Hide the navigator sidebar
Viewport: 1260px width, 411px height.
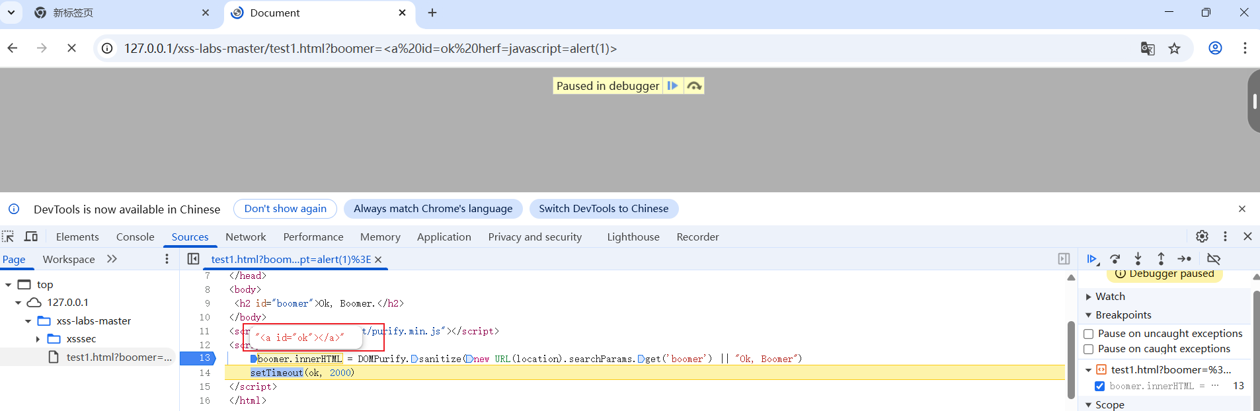(x=193, y=259)
